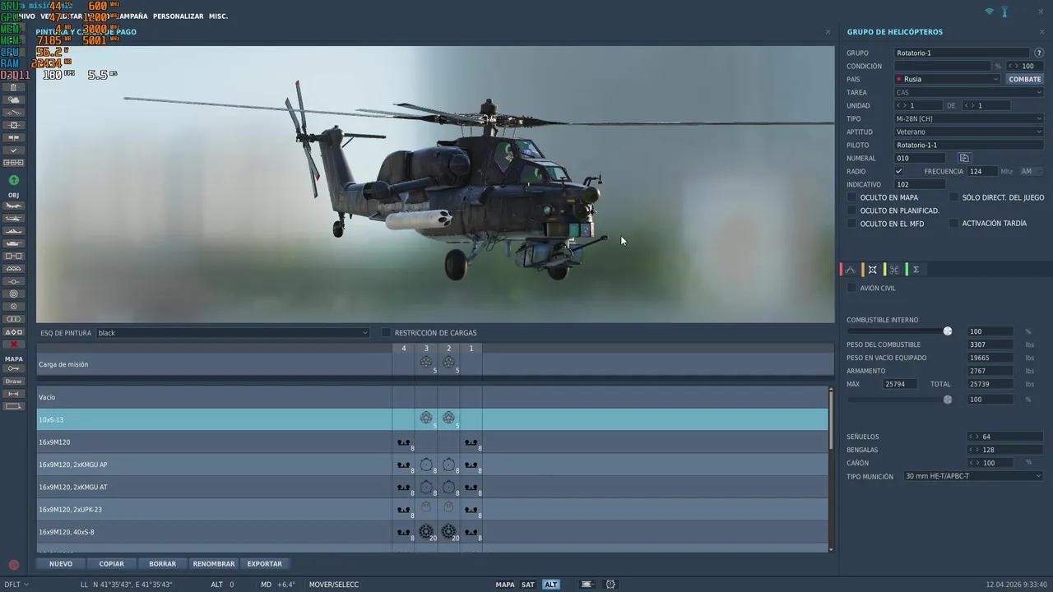
Task: Click the Wi-Fi signal icon at top right
Action: click(x=990, y=12)
